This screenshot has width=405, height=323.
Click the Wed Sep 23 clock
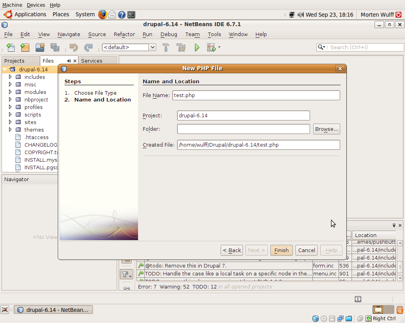(329, 15)
